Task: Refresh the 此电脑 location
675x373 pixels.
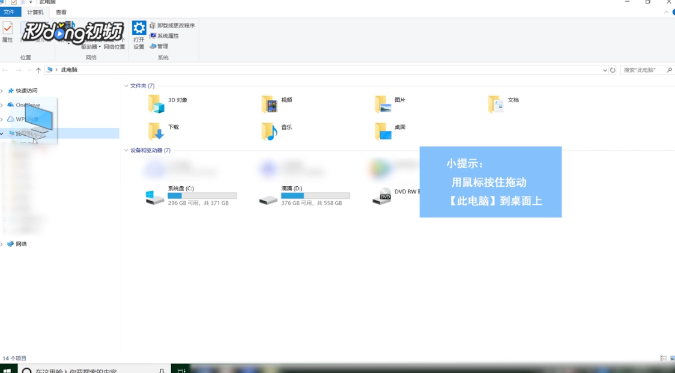Action: tap(613, 70)
